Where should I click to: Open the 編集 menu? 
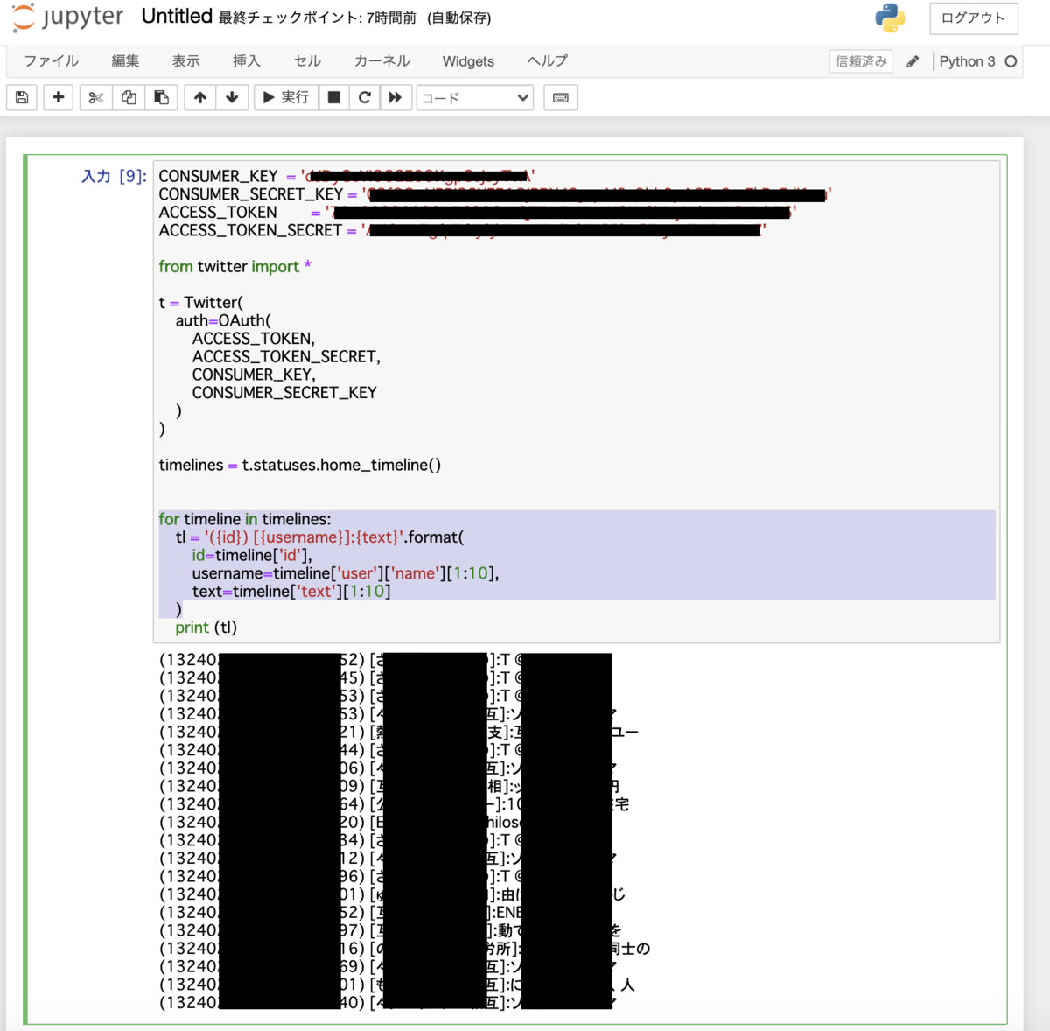point(125,61)
